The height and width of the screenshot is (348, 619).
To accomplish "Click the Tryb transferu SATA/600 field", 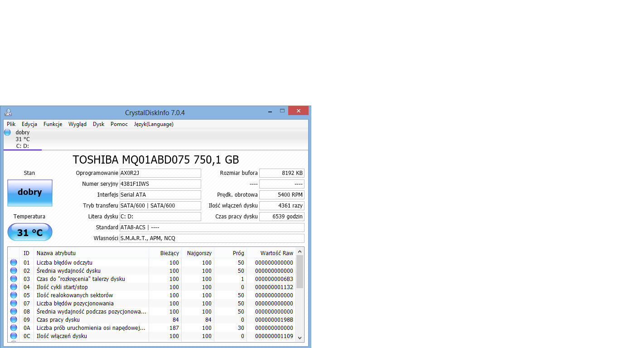I will point(160,206).
